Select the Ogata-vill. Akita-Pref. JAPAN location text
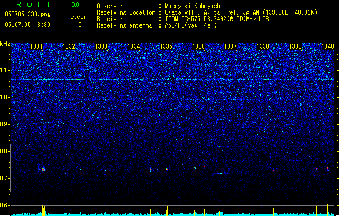Viewport: 340px width, 216px height. pyautogui.click(x=241, y=12)
